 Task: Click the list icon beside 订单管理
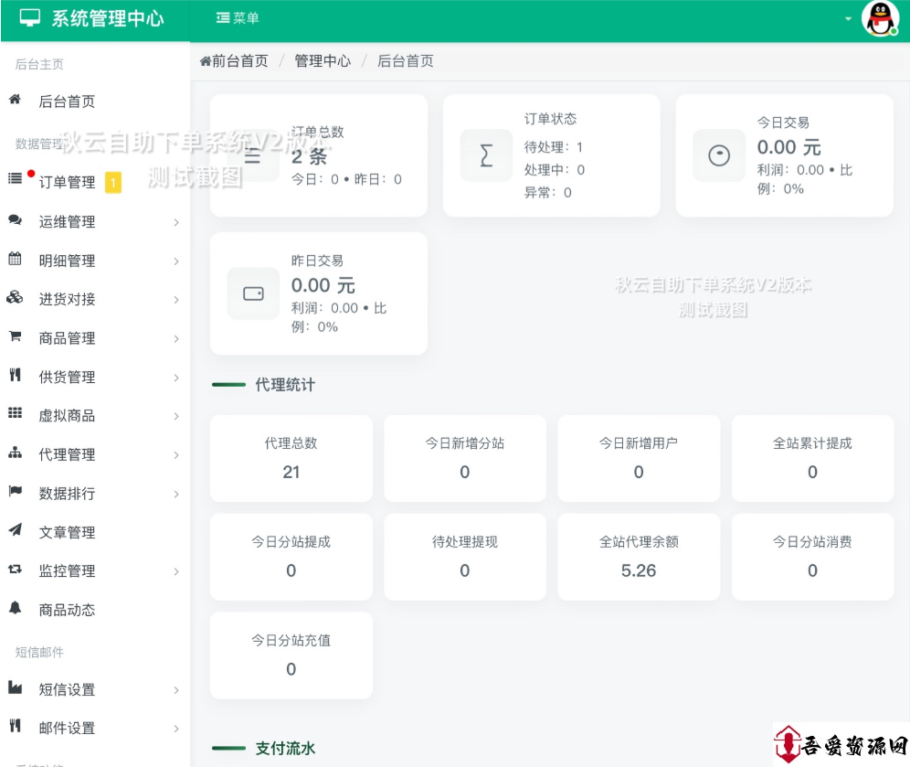(15, 179)
